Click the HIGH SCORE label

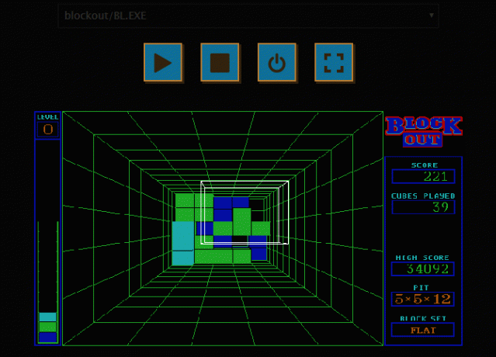click(422, 258)
